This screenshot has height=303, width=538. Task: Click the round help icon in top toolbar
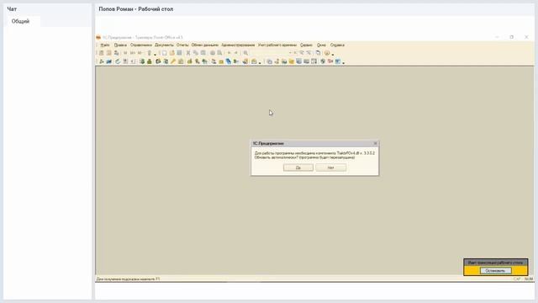point(327,53)
